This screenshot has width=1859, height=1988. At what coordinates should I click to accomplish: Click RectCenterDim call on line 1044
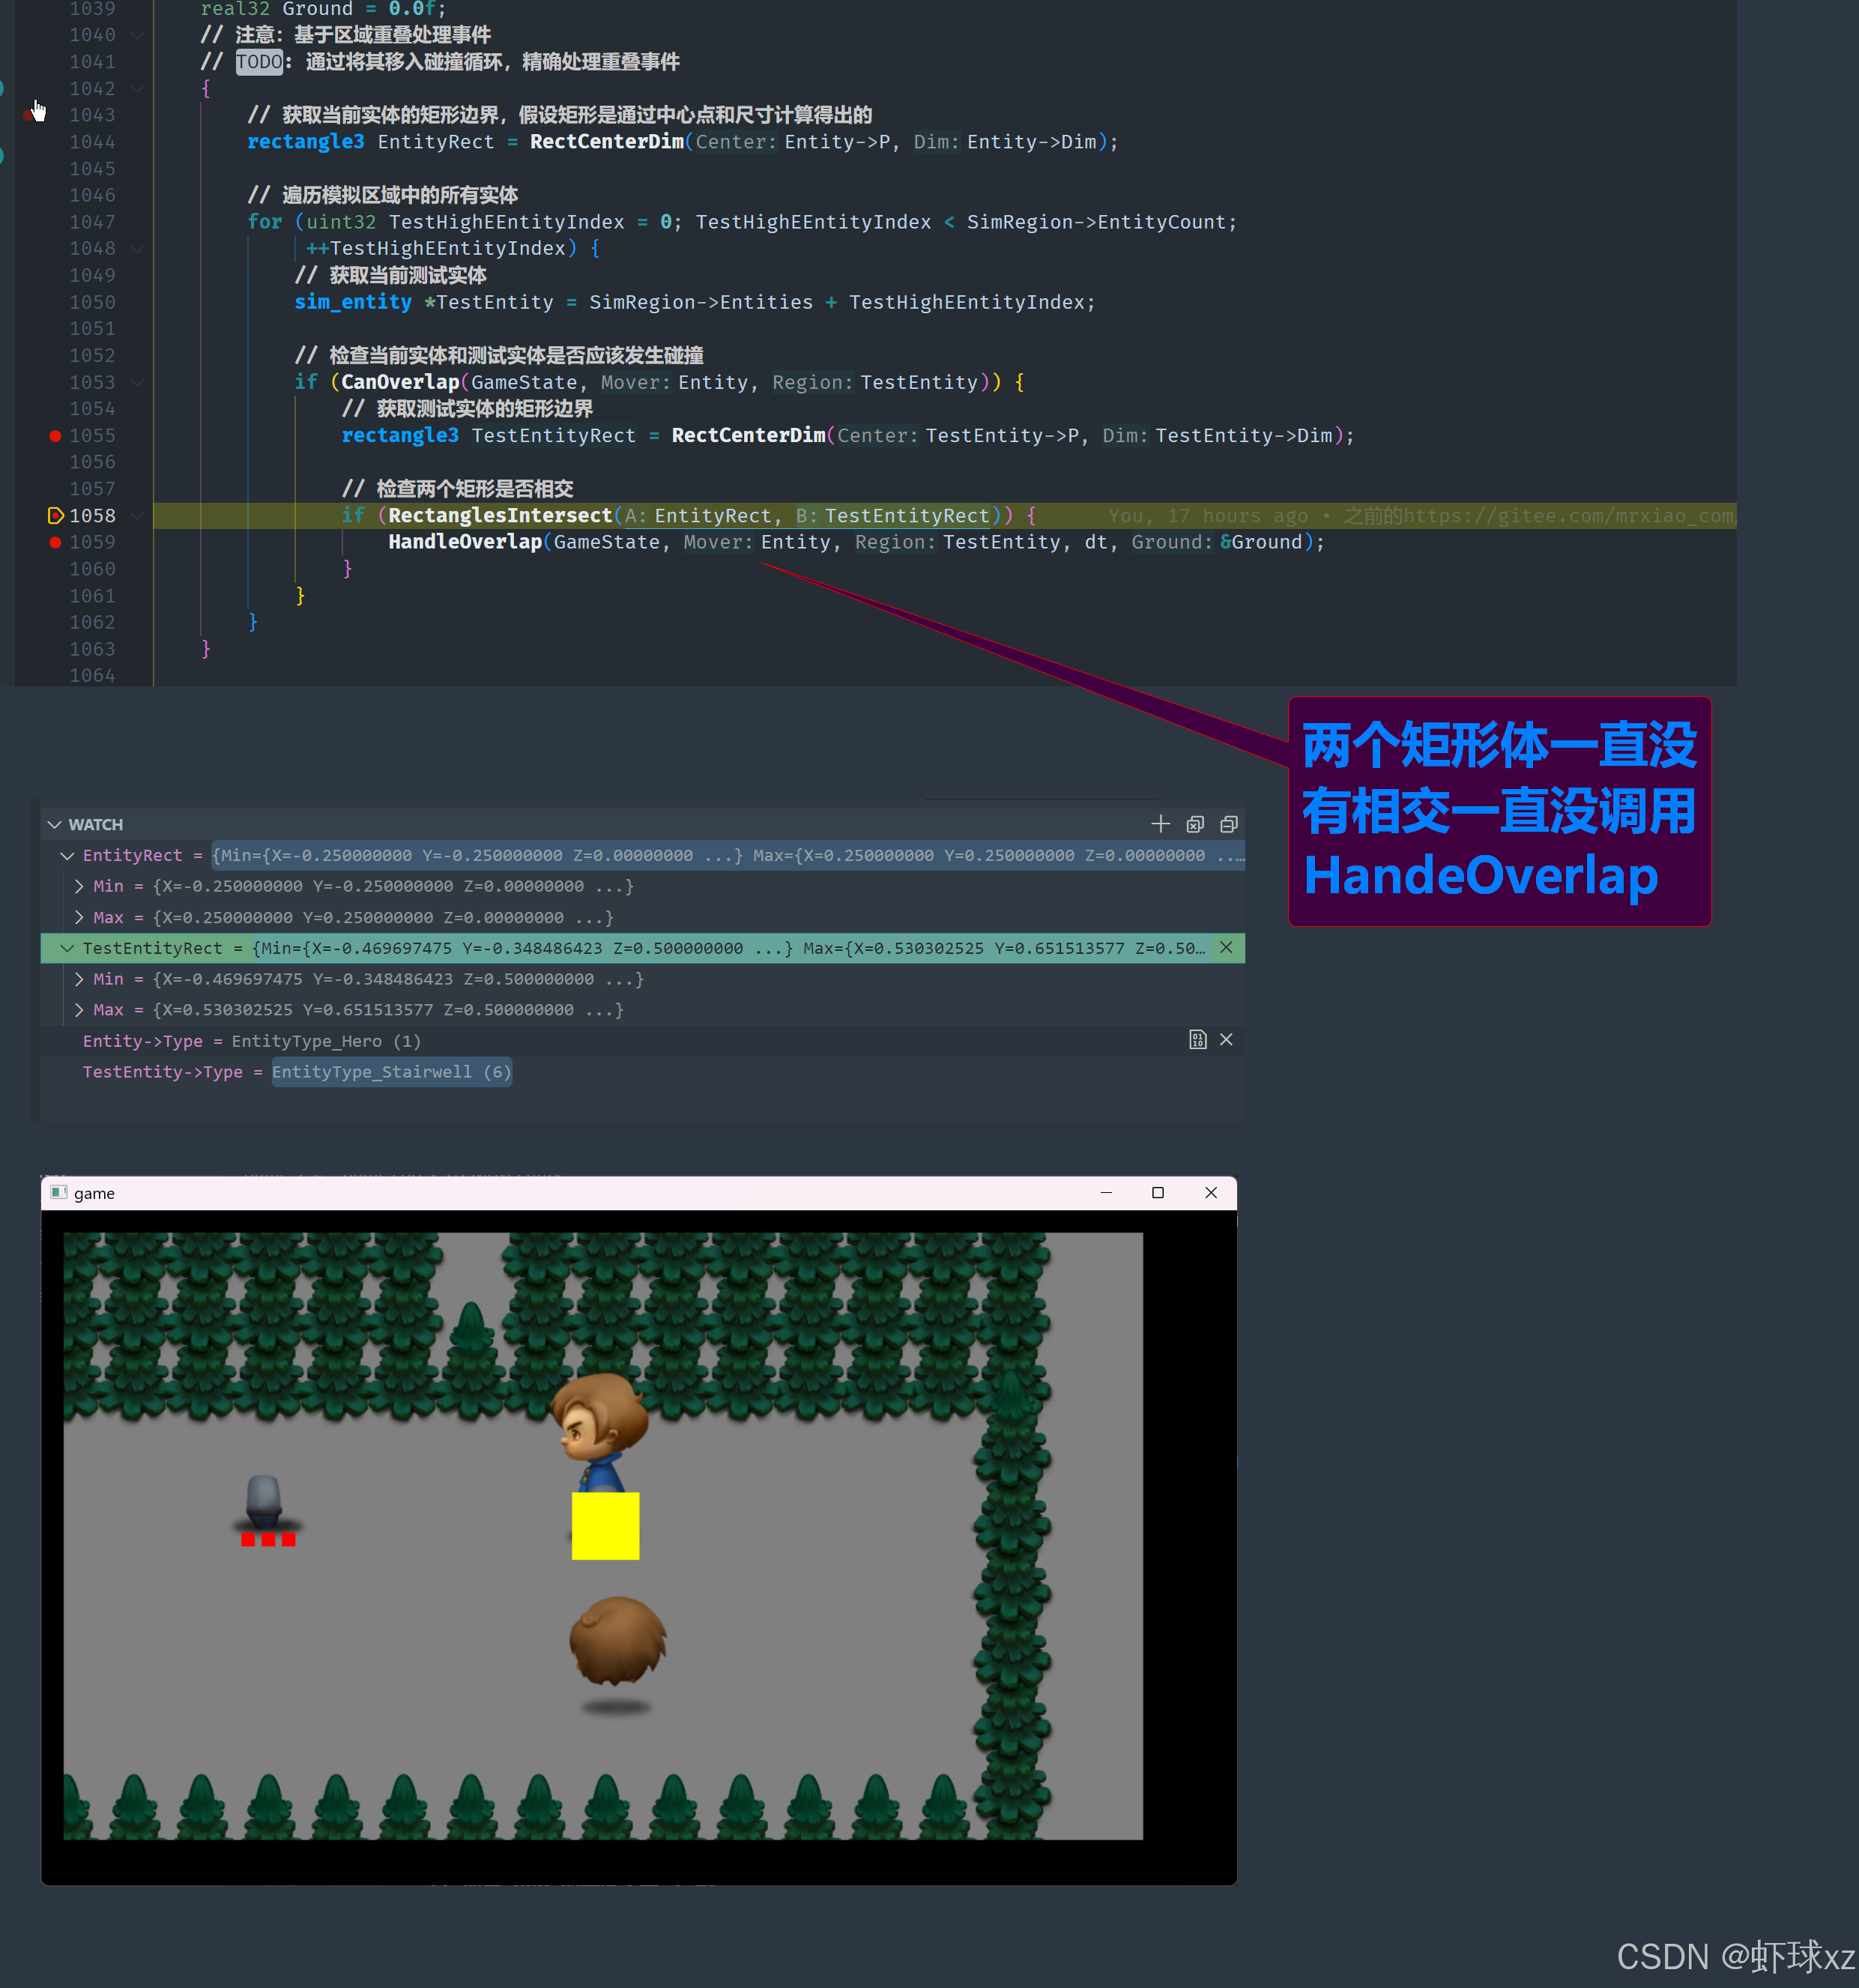pos(606,142)
